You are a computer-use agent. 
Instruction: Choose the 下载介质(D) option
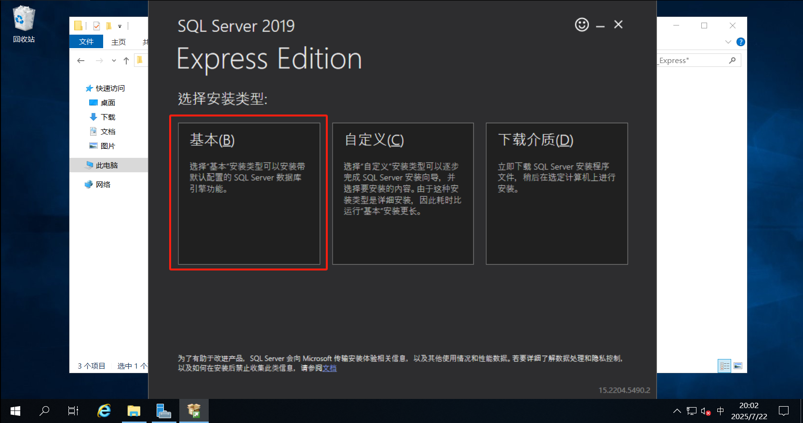557,193
